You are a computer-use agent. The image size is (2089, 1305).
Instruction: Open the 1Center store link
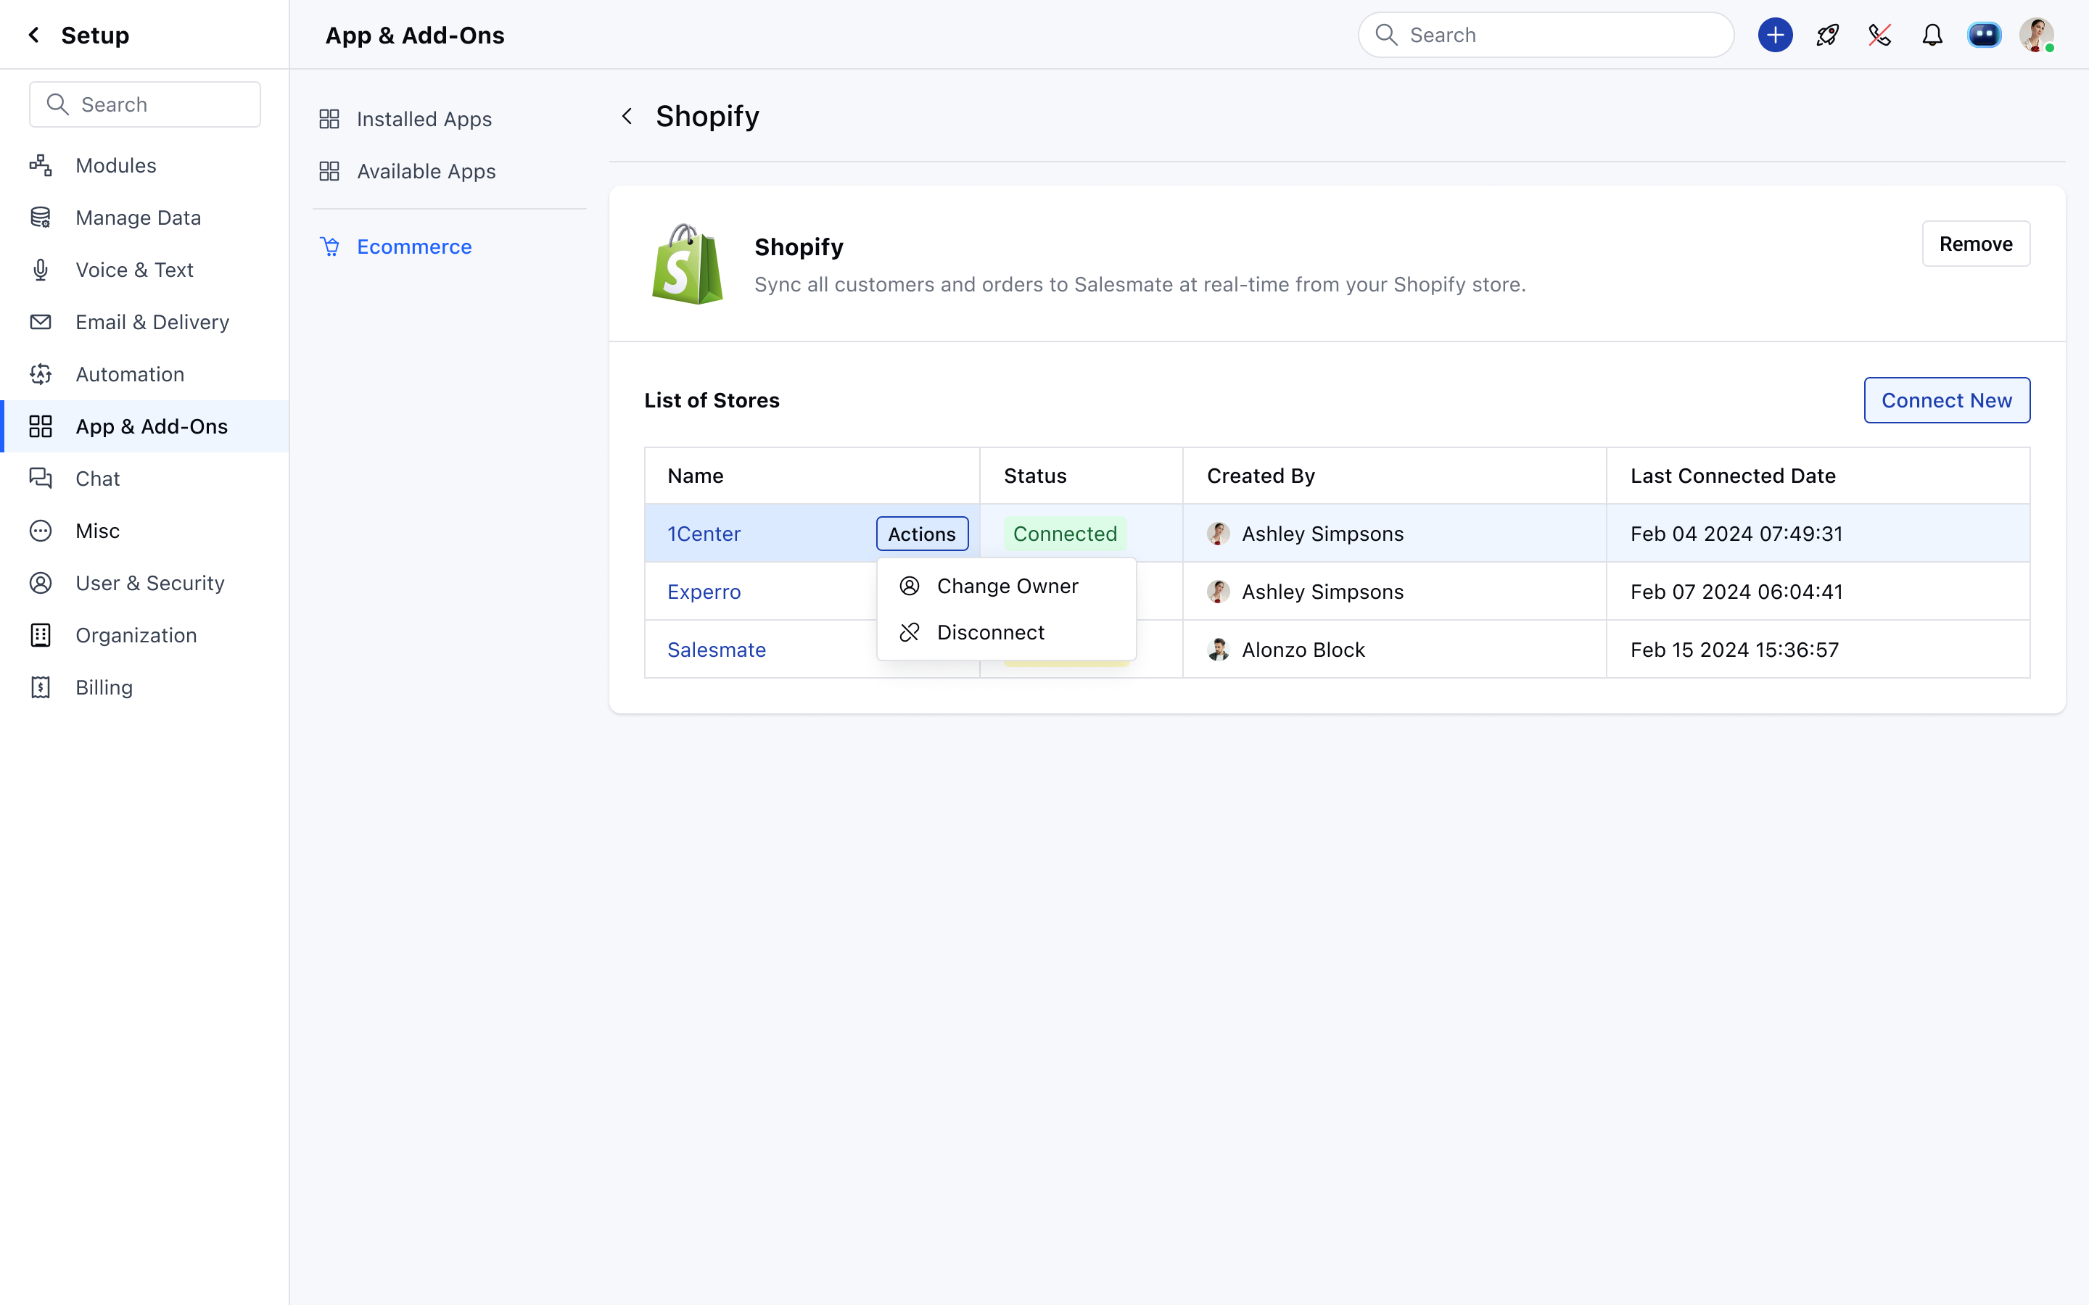tap(704, 534)
